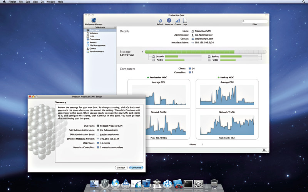Screen dimensions: 308x192
Task: Open the gear action menu at bottom right
Action: [x=264, y=150]
